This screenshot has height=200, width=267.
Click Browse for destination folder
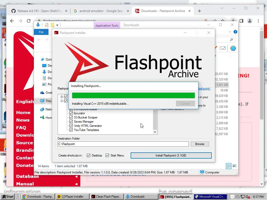click(x=200, y=144)
